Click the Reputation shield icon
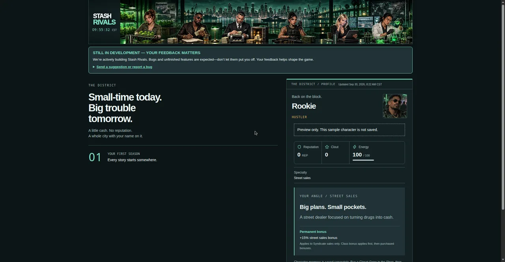The width and height of the screenshot is (505, 262). (x=299, y=147)
